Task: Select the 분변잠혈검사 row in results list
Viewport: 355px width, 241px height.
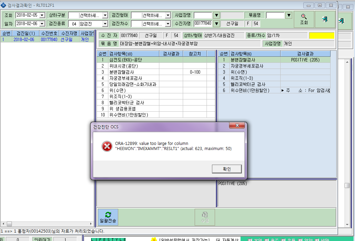Action: tap(274, 60)
